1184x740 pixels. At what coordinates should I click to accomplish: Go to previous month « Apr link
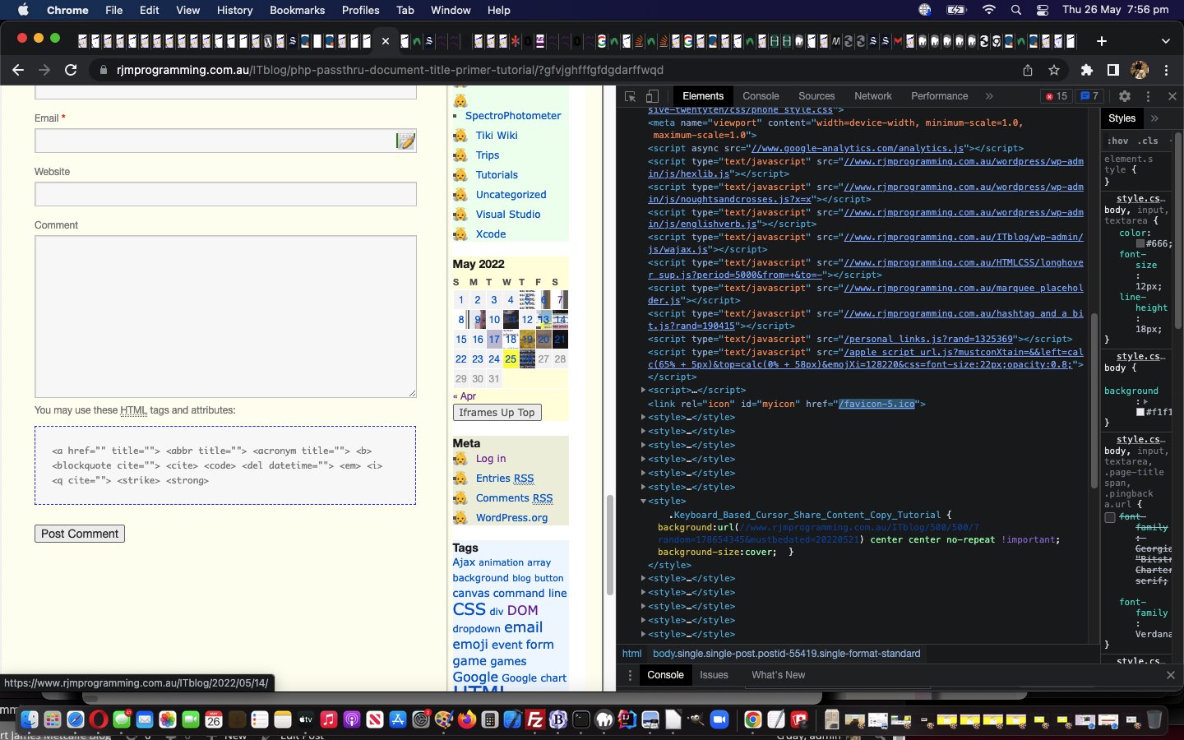(x=465, y=396)
